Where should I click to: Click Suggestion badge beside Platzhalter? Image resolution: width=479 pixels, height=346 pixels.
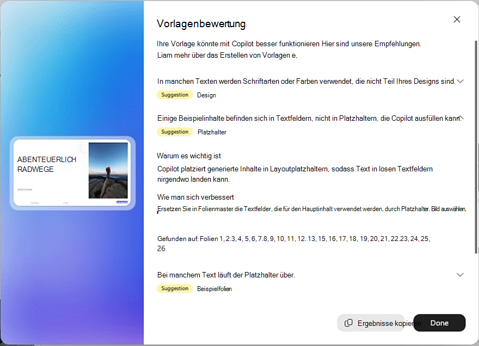click(175, 132)
